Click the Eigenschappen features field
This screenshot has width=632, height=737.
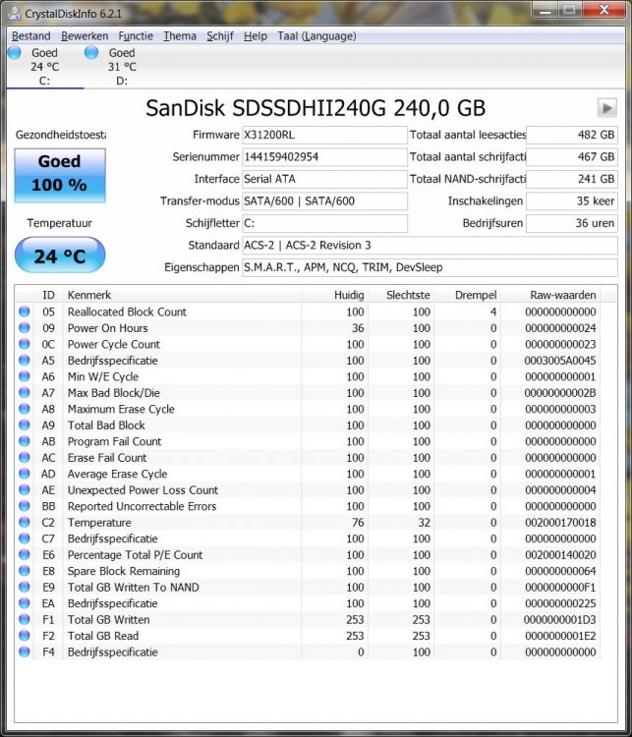430,267
